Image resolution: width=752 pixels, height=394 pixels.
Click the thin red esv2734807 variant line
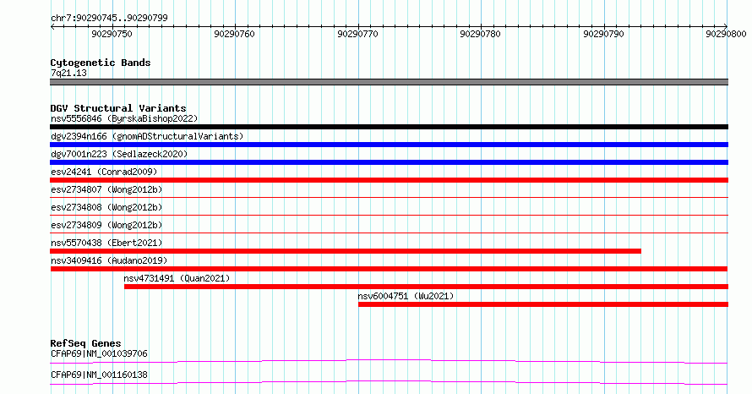pos(389,197)
